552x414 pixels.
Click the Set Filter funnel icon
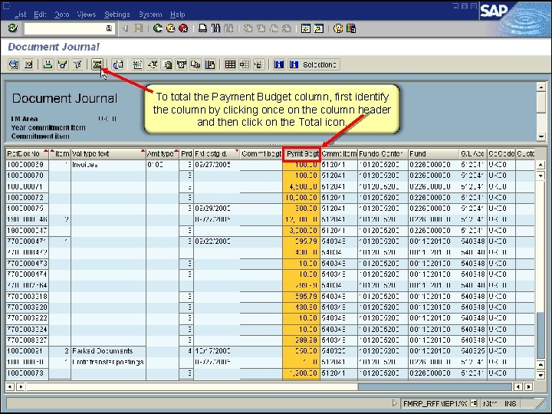pyautogui.click(x=63, y=64)
